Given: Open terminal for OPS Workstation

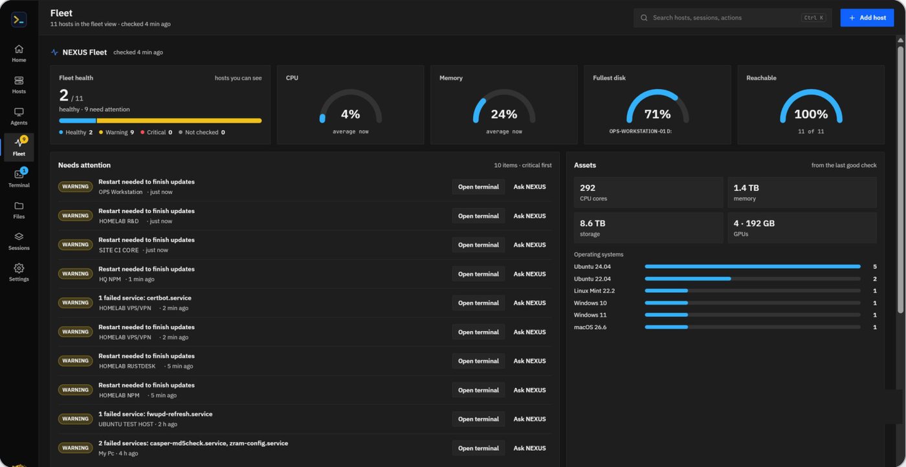Looking at the screenshot, I should coord(478,187).
